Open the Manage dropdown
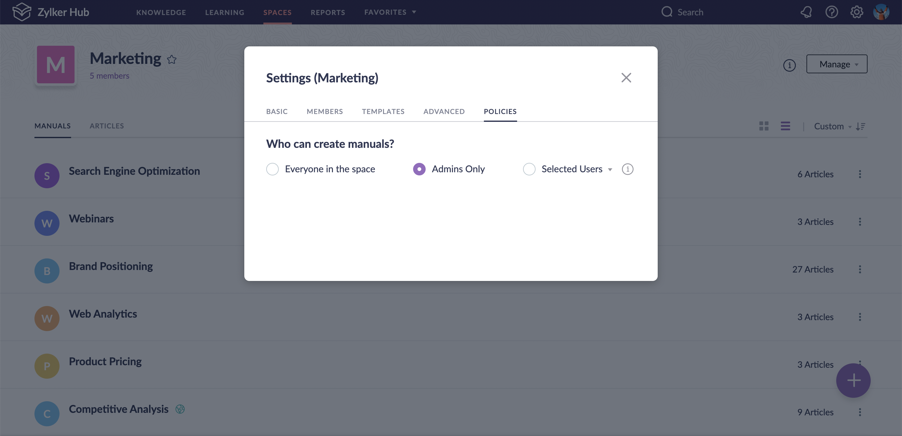The width and height of the screenshot is (902, 436). pyautogui.click(x=837, y=64)
